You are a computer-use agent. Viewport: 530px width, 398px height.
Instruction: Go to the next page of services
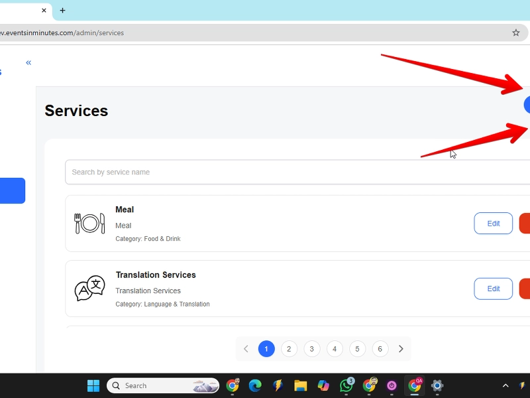pyautogui.click(x=401, y=349)
